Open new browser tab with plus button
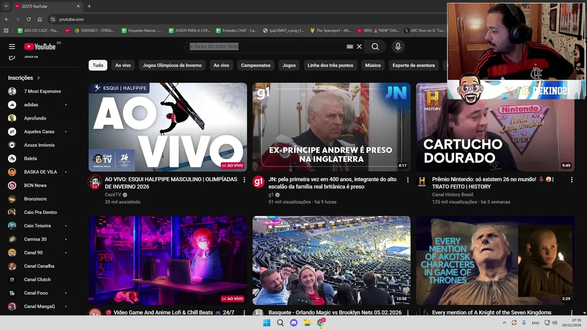587x330 pixels. (89, 6)
